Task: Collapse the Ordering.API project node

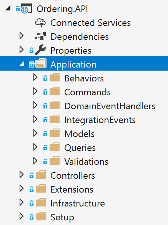Action: point(8,8)
